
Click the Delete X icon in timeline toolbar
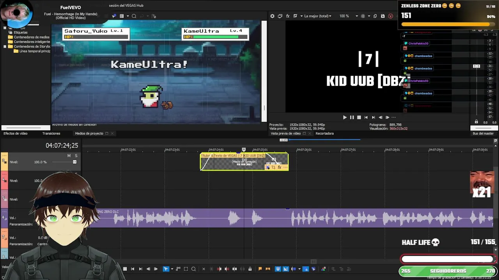203,269
